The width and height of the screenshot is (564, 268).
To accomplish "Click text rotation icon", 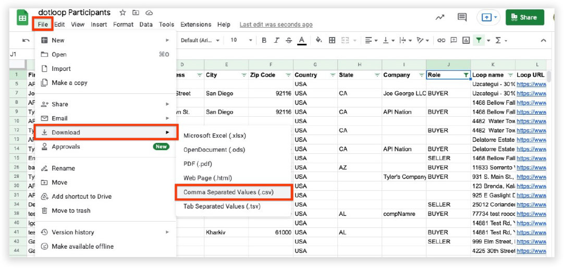I will (x=420, y=40).
